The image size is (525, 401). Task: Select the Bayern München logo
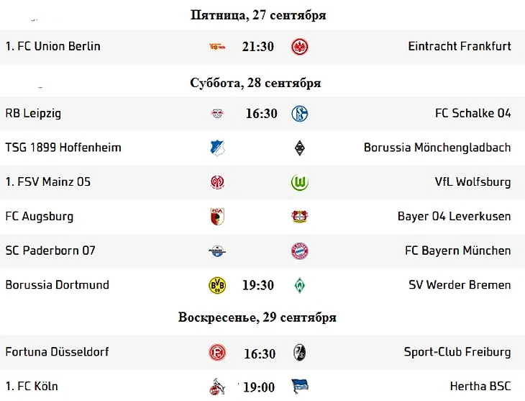[300, 251]
